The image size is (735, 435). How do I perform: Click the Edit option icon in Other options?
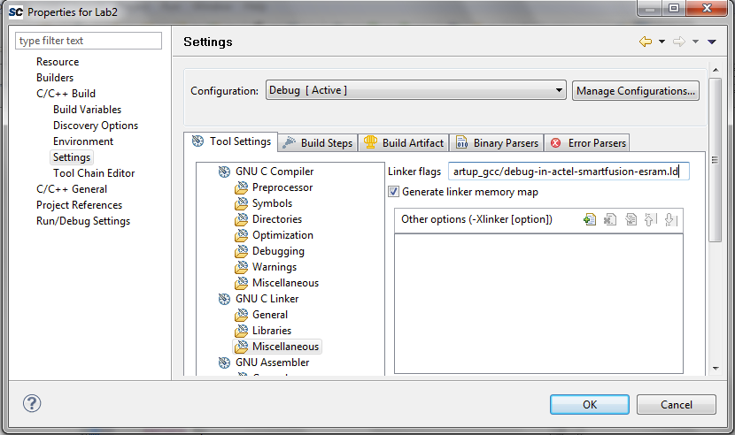(631, 219)
